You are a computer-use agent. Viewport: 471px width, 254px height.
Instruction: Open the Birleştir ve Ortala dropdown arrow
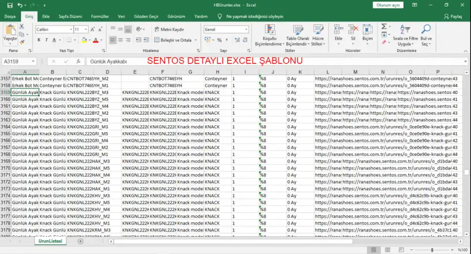coord(196,40)
